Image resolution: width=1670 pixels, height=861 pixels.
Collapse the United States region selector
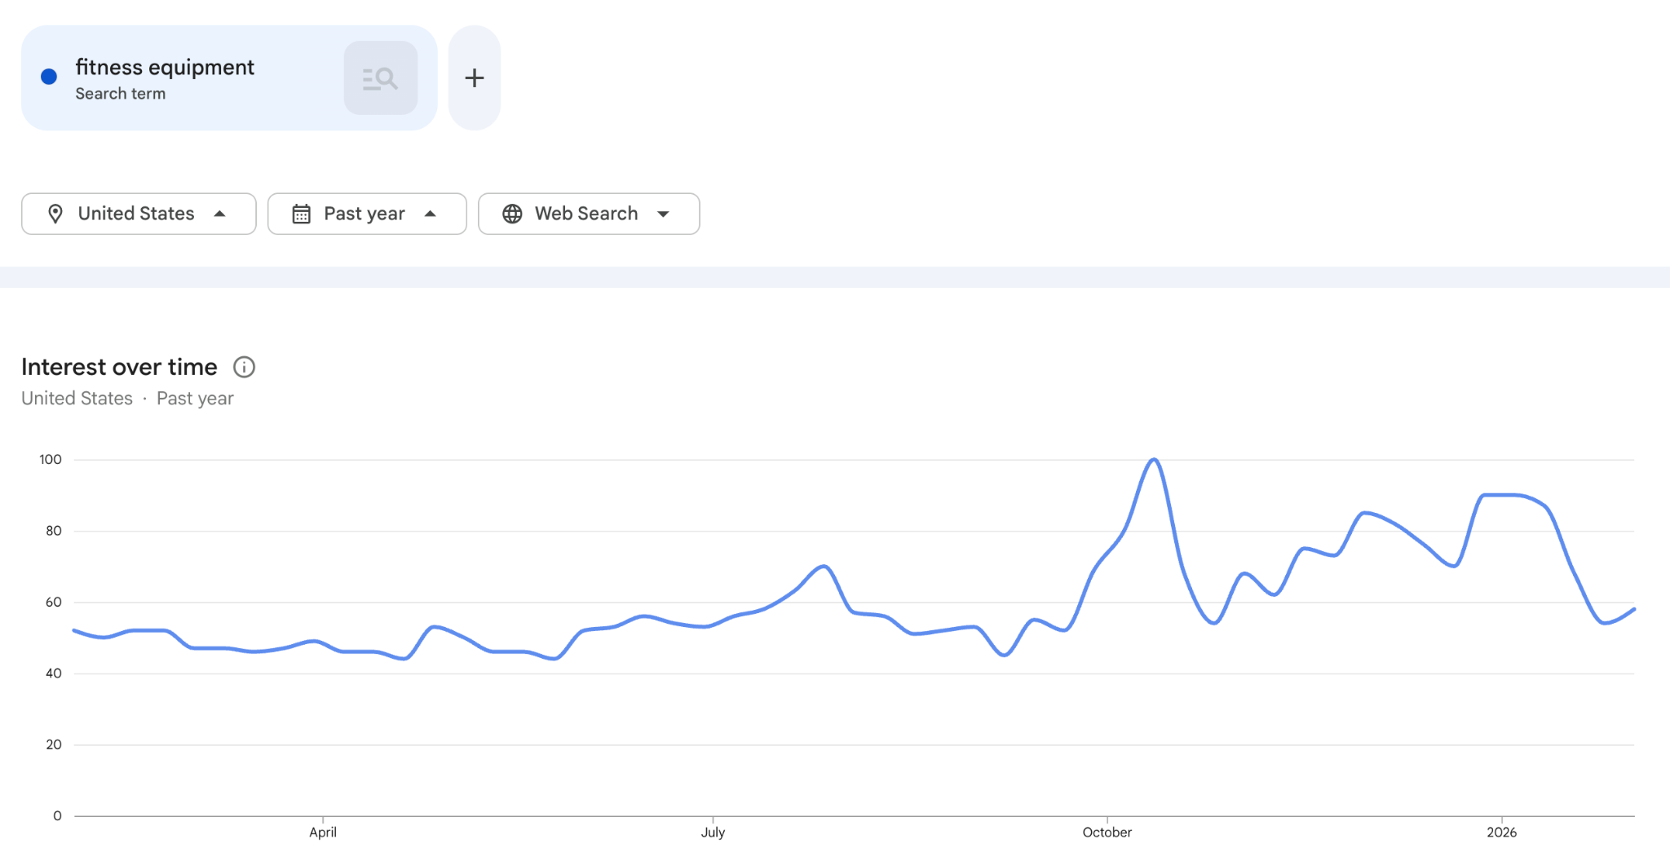tap(221, 214)
